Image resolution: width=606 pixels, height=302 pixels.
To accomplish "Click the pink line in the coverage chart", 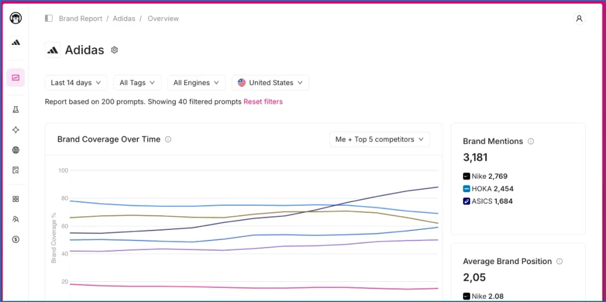I will (x=254, y=287).
